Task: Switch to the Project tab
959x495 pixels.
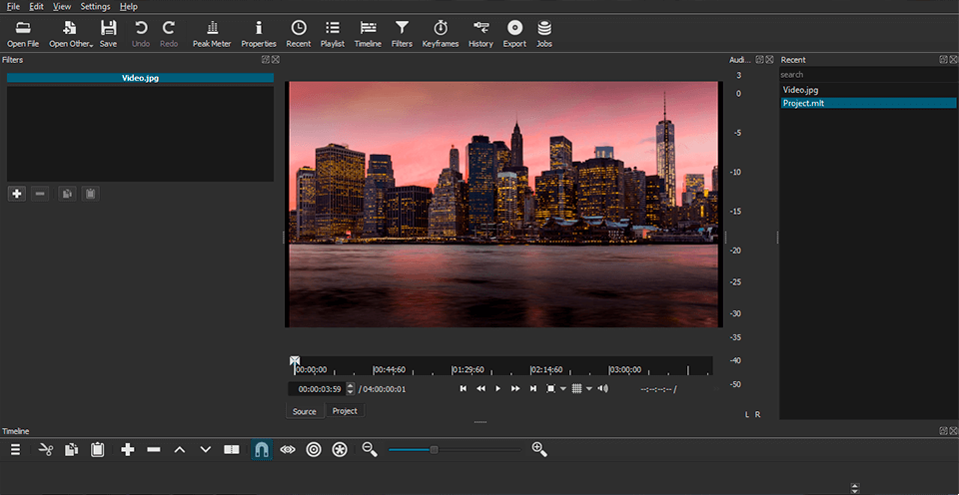Action: 345,410
